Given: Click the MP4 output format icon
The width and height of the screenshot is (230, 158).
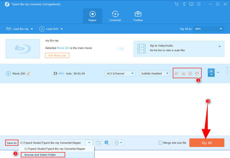Looking at the screenshot, I should point(211,72).
